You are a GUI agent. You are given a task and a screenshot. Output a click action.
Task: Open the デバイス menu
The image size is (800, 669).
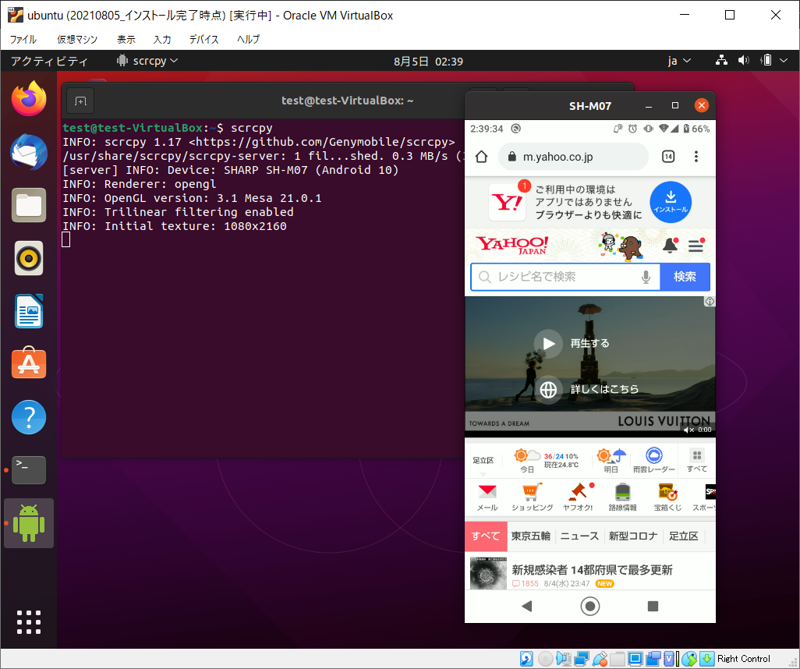click(204, 39)
